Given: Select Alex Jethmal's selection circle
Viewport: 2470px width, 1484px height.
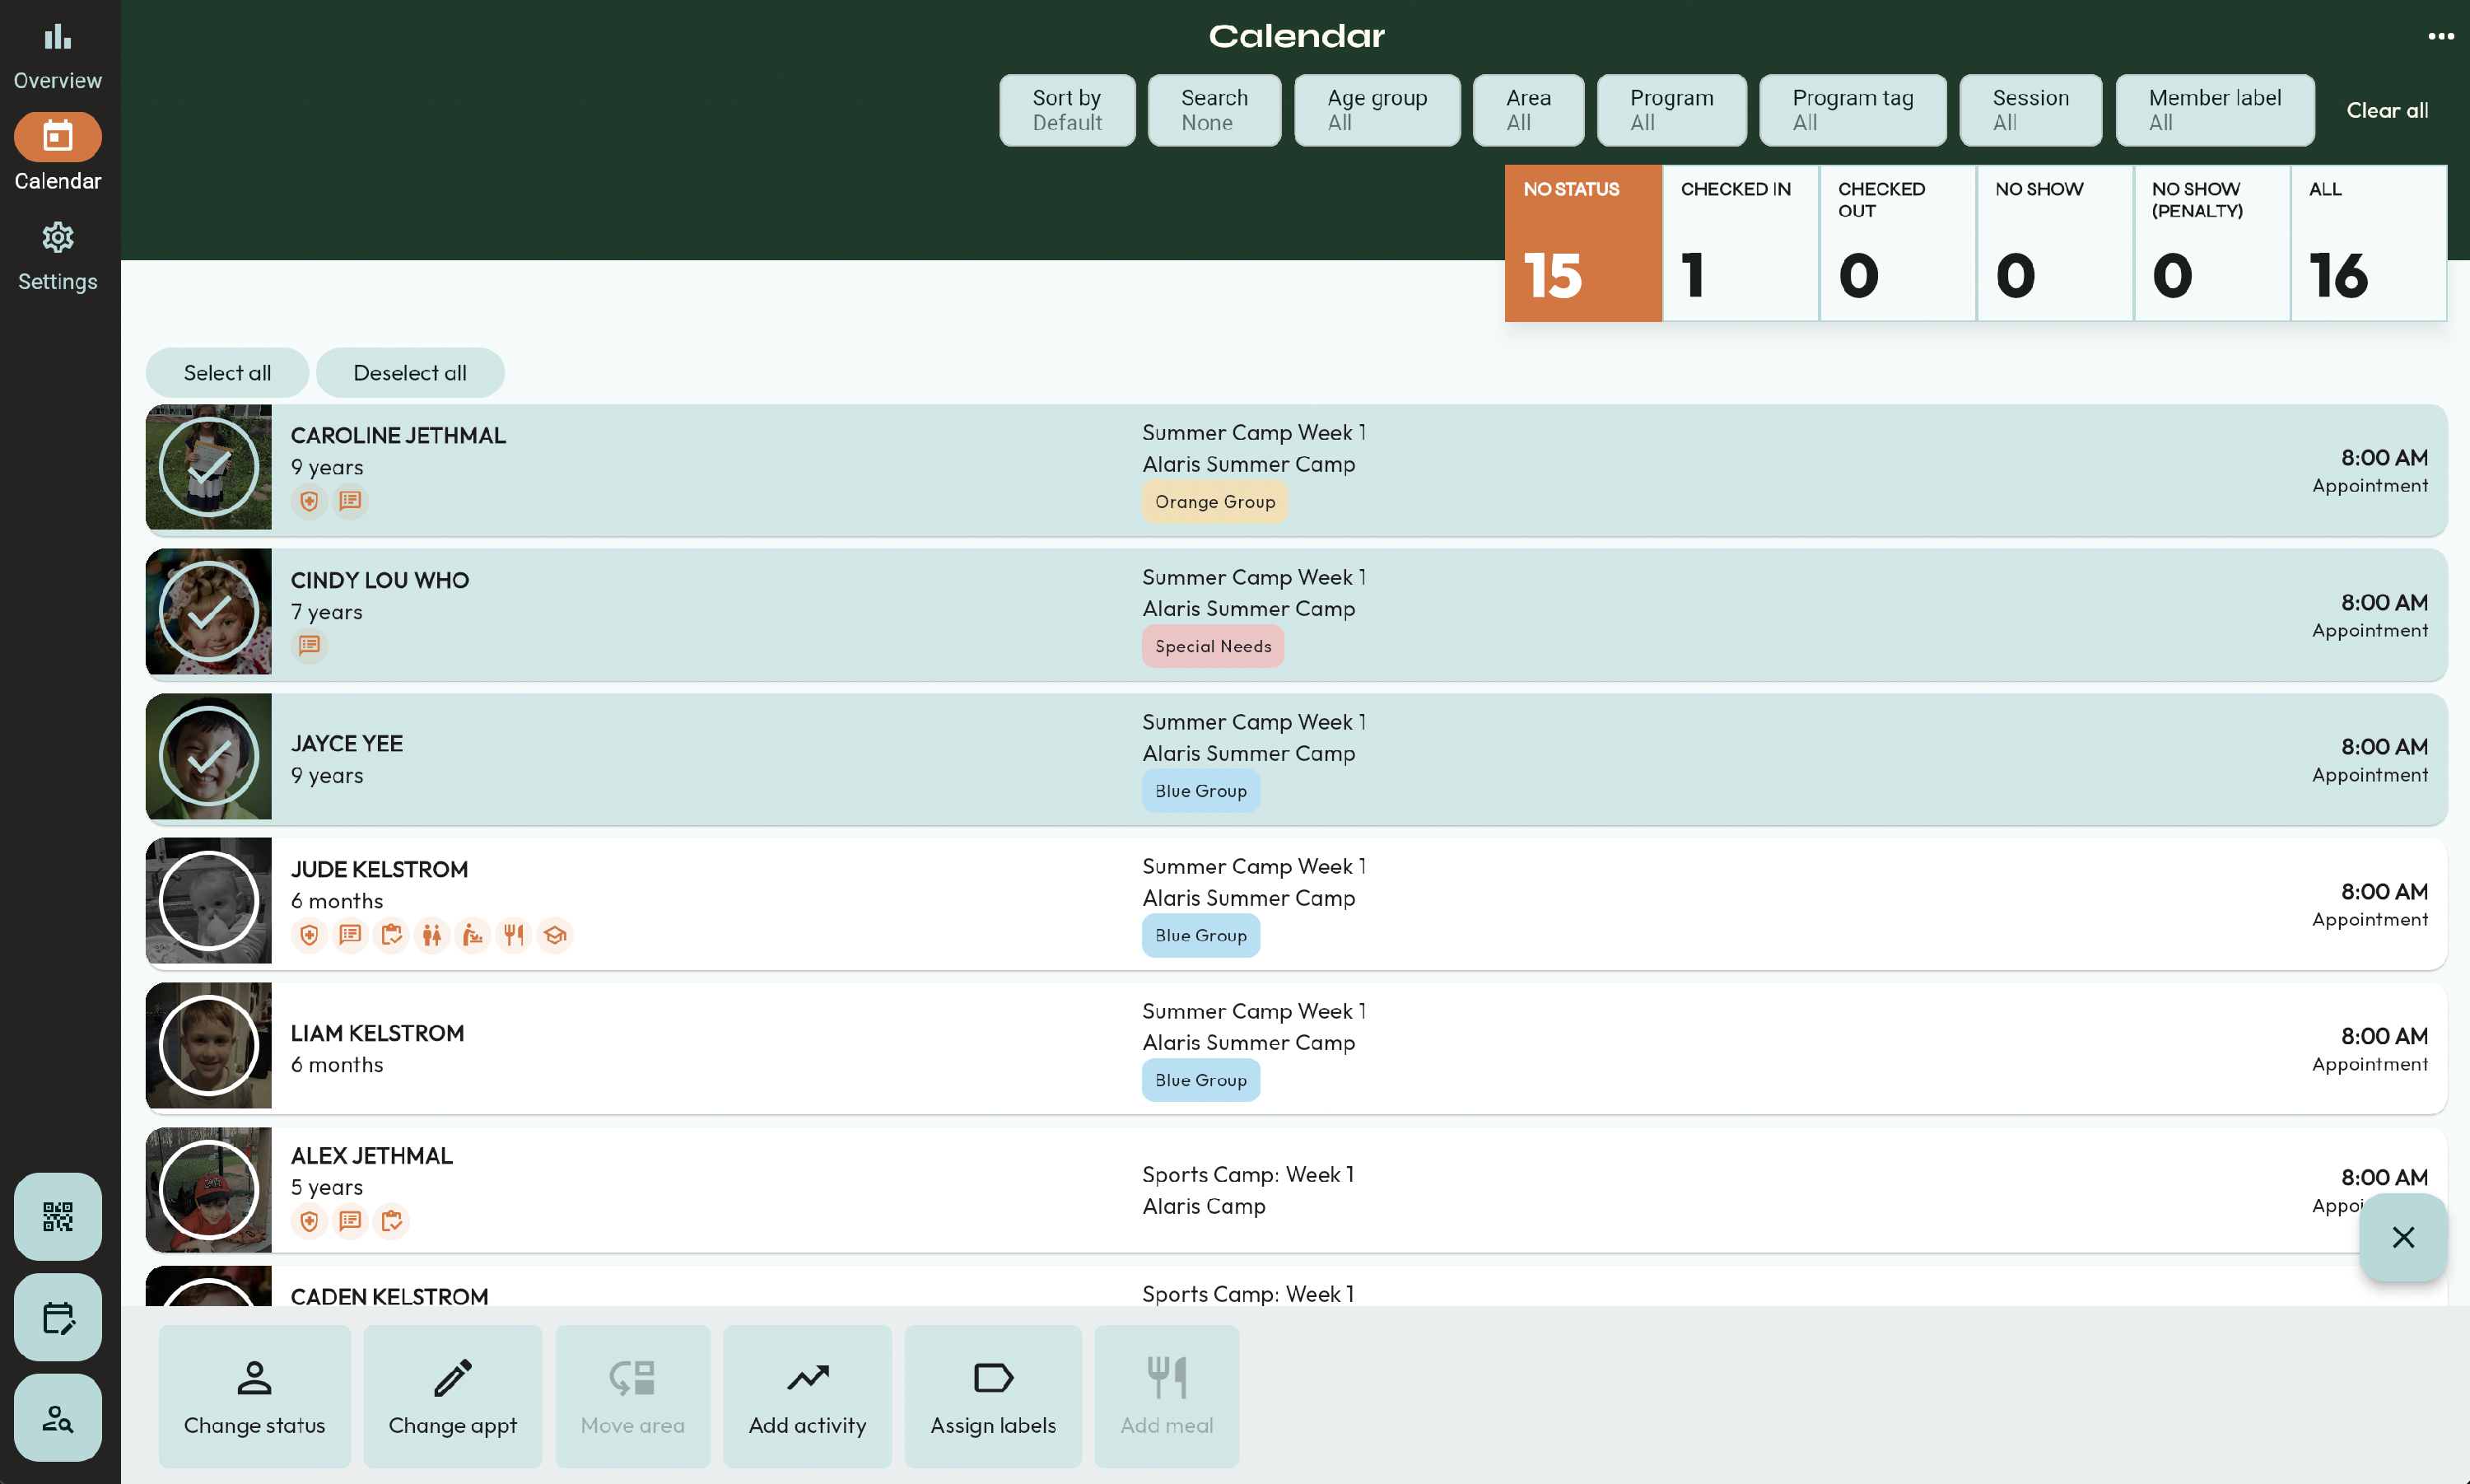Looking at the screenshot, I should coord(209,1190).
